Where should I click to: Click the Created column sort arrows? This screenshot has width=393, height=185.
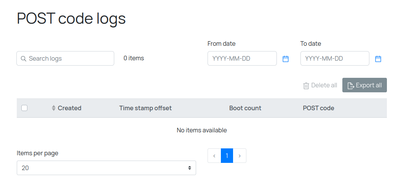click(x=54, y=108)
